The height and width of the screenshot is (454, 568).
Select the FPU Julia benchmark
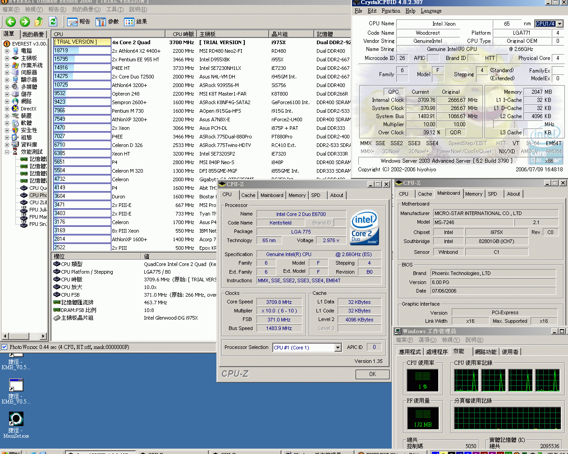[x=38, y=210]
